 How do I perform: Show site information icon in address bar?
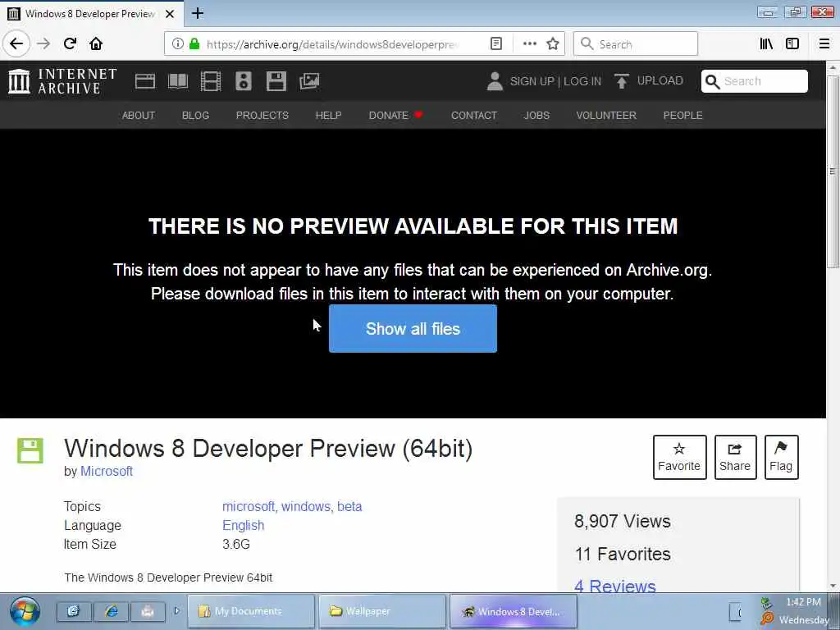tap(177, 44)
